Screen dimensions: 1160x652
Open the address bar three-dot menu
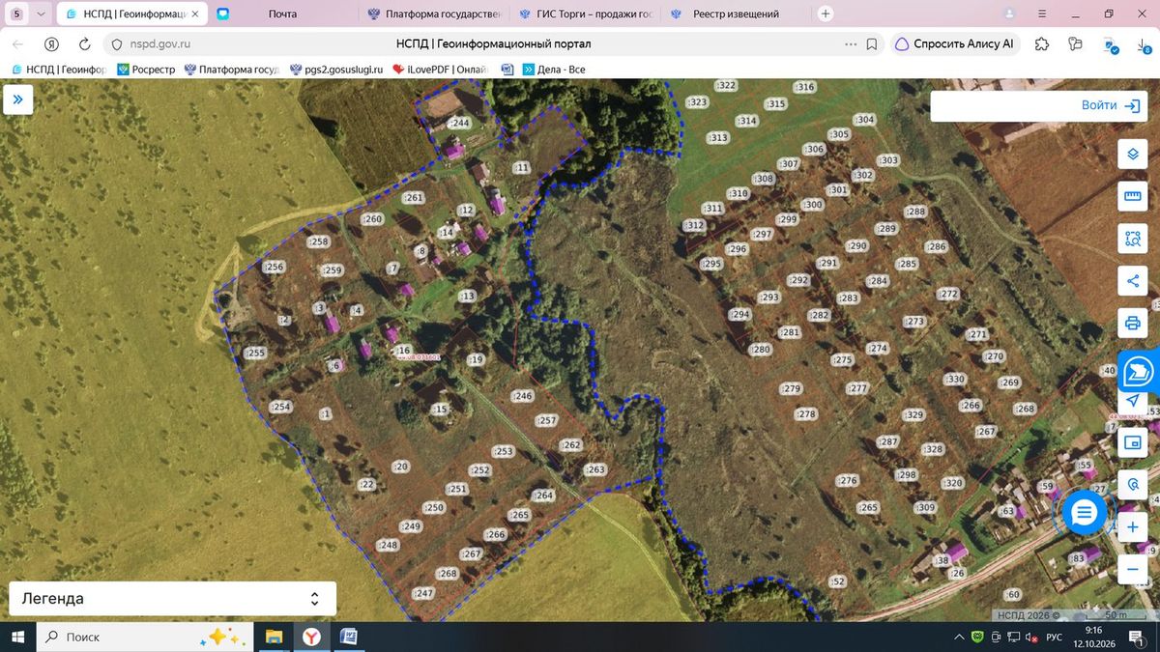[851, 43]
